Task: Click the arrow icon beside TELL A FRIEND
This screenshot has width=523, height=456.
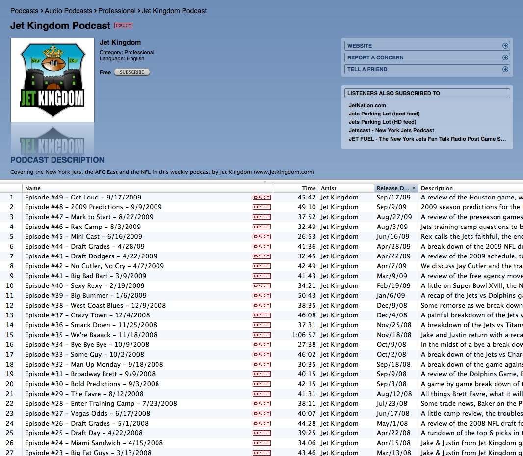Action: [x=505, y=69]
